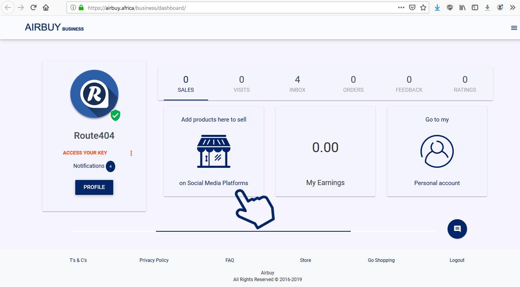Open the chat bubble floating button
Image resolution: width=520 pixels, height=287 pixels.
coord(457,229)
